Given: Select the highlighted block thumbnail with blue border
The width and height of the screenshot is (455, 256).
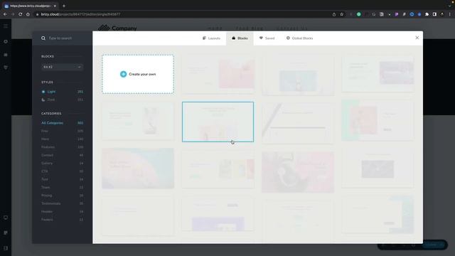Looking at the screenshot, I should pyautogui.click(x=218, y=122).
